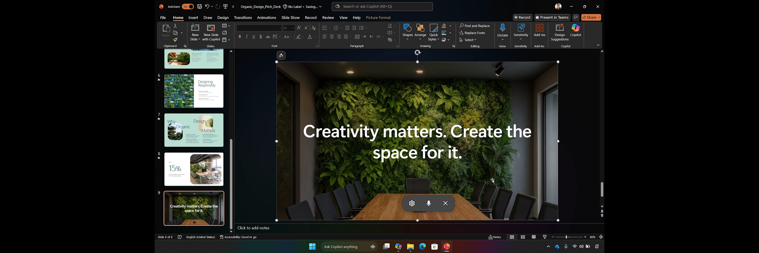This screenshot has height=253, width=759.
Task: Toggle Italic formatting
Action: (x=247, y=37)
